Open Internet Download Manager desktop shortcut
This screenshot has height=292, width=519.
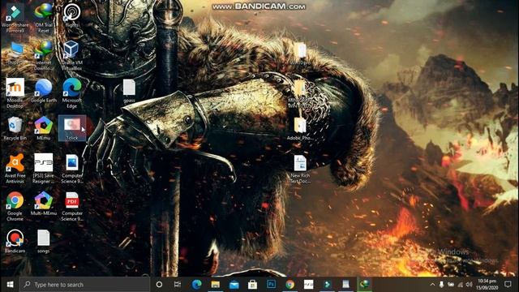tap(43, 56)
